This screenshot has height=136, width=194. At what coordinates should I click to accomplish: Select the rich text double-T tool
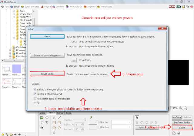(47, 123)
